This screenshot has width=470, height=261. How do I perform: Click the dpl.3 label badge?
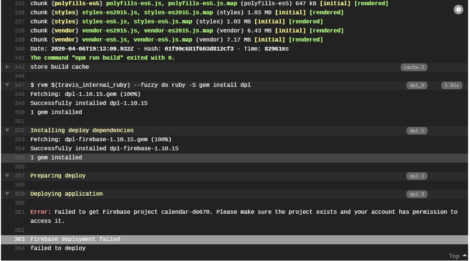point(416,194)
